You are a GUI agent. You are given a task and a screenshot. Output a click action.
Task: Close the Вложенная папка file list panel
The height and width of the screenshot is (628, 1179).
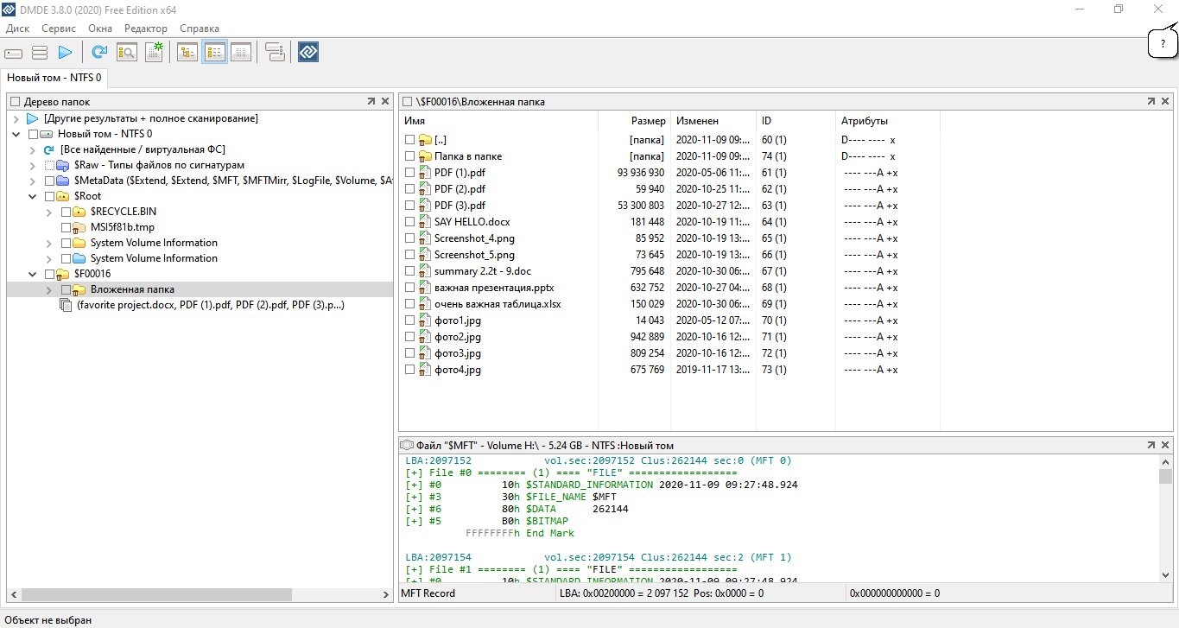click(x=1166, y=102)
